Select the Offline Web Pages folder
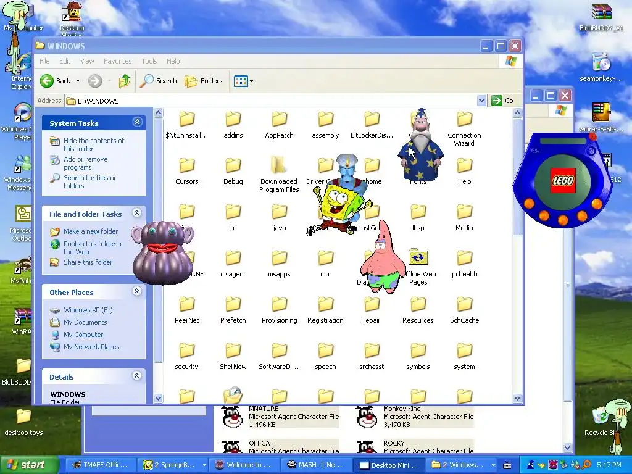This screenshot has height=474, width=632. point(419,267)
